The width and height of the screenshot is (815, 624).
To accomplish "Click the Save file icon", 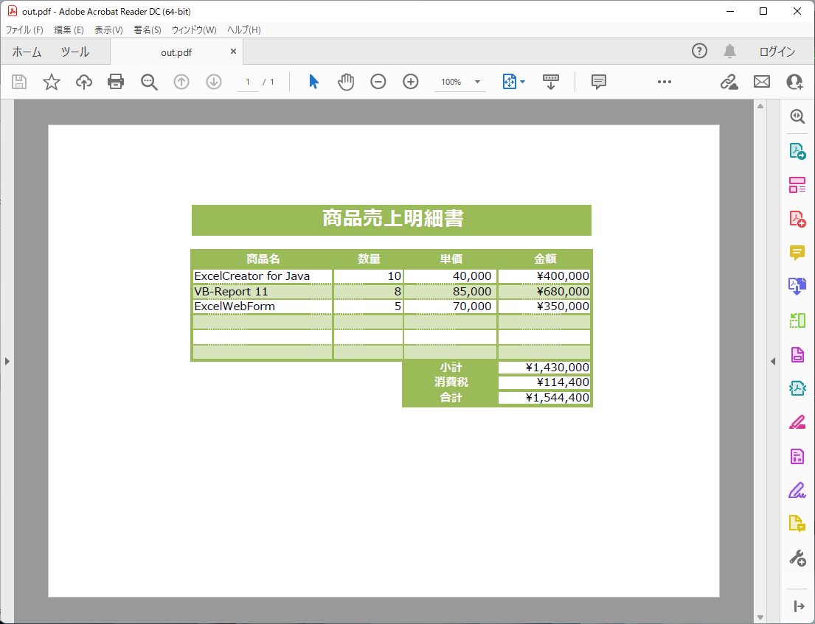I will (x=19, y=82).
